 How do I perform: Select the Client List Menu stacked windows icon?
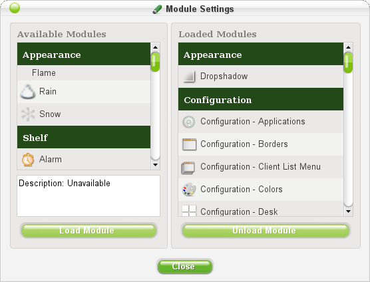pyautogui.click(x=188, y=168)
